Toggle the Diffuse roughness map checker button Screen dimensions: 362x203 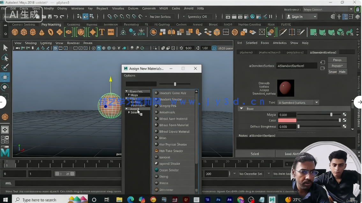(x=344, y=126)
